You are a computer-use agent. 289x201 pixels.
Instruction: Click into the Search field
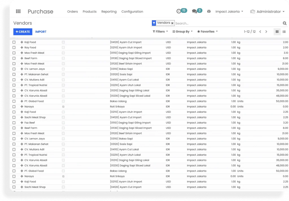(228, 23)
